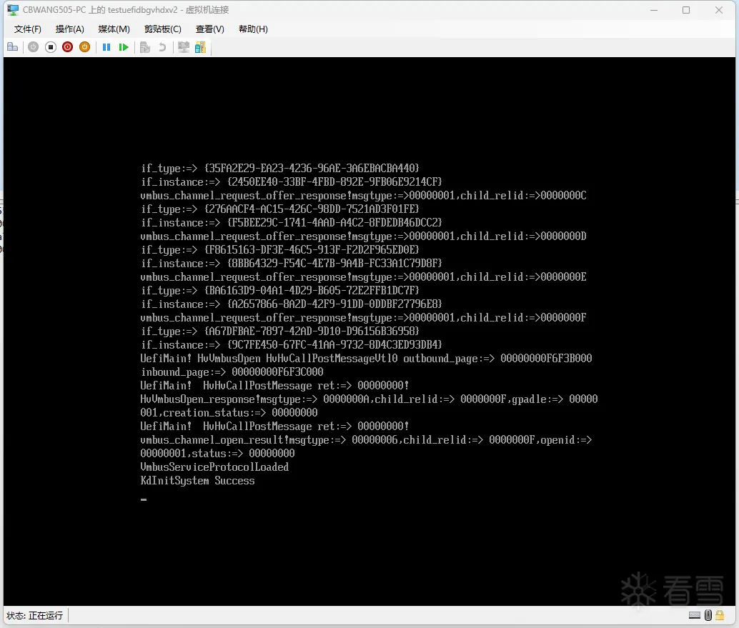This screenshot has height=628, width=739.
Task: Click the if_type line with GUID 35FA2E29
Action: click(280, 168)
